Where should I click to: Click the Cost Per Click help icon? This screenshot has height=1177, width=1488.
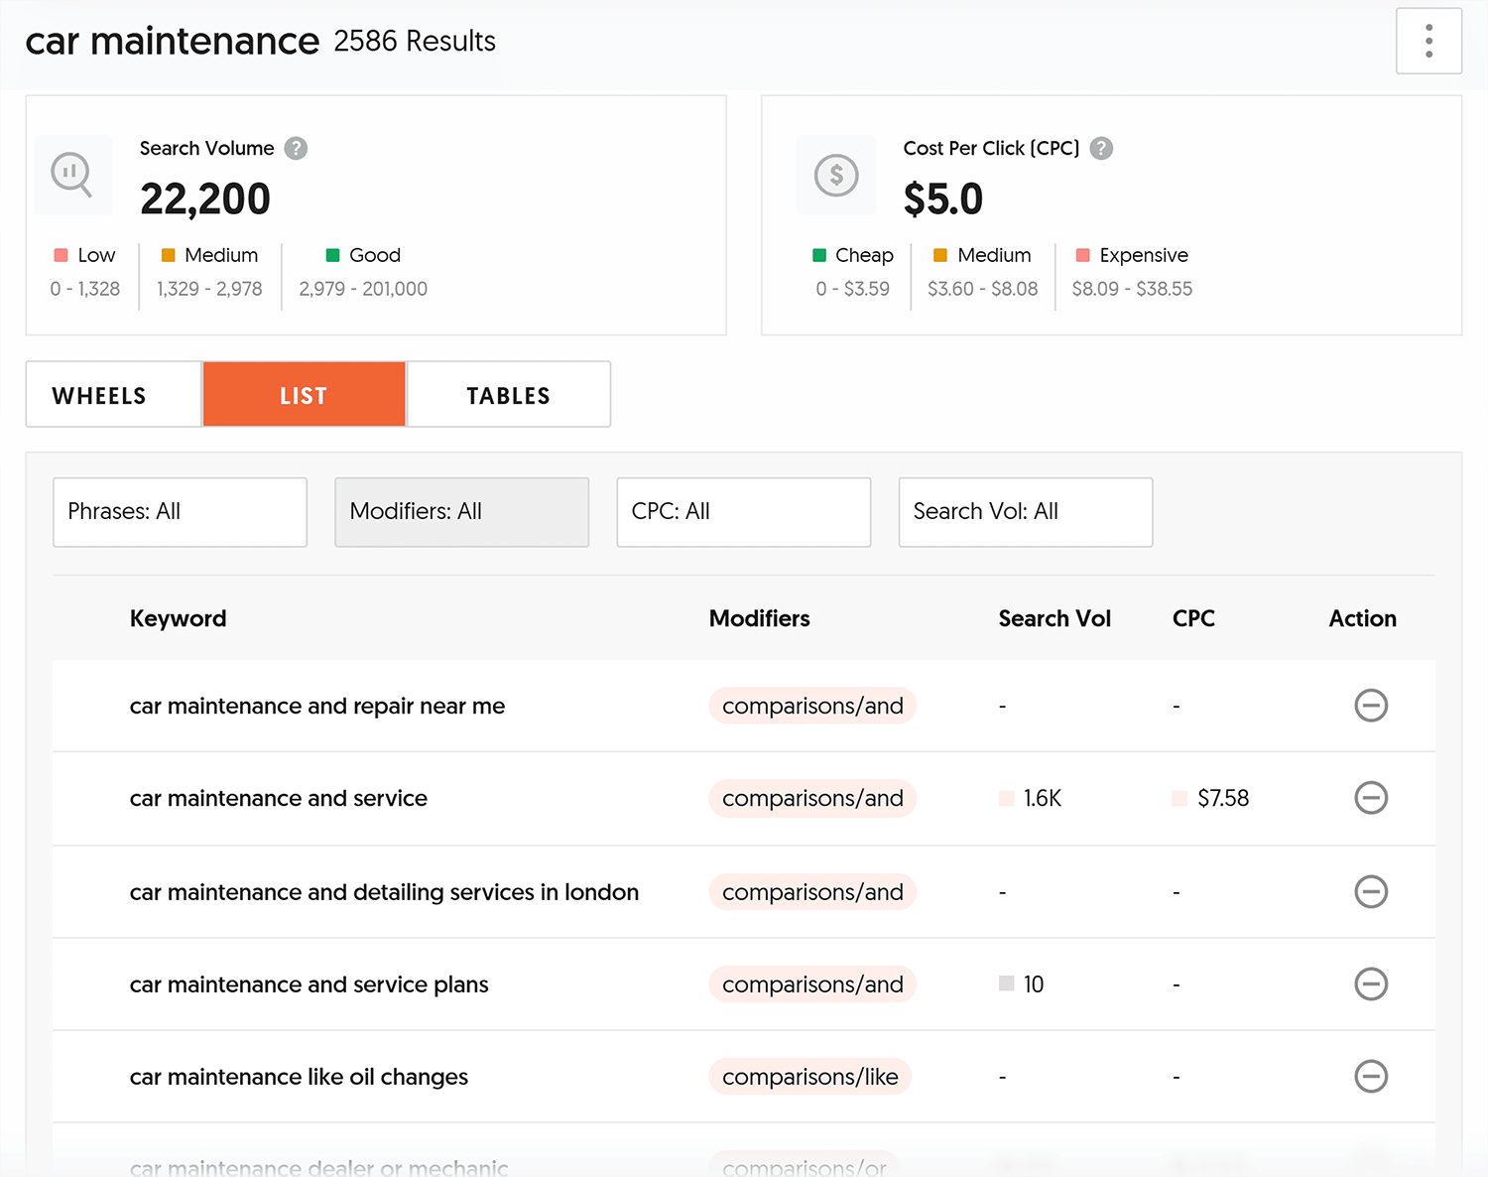pos(1101,148)
